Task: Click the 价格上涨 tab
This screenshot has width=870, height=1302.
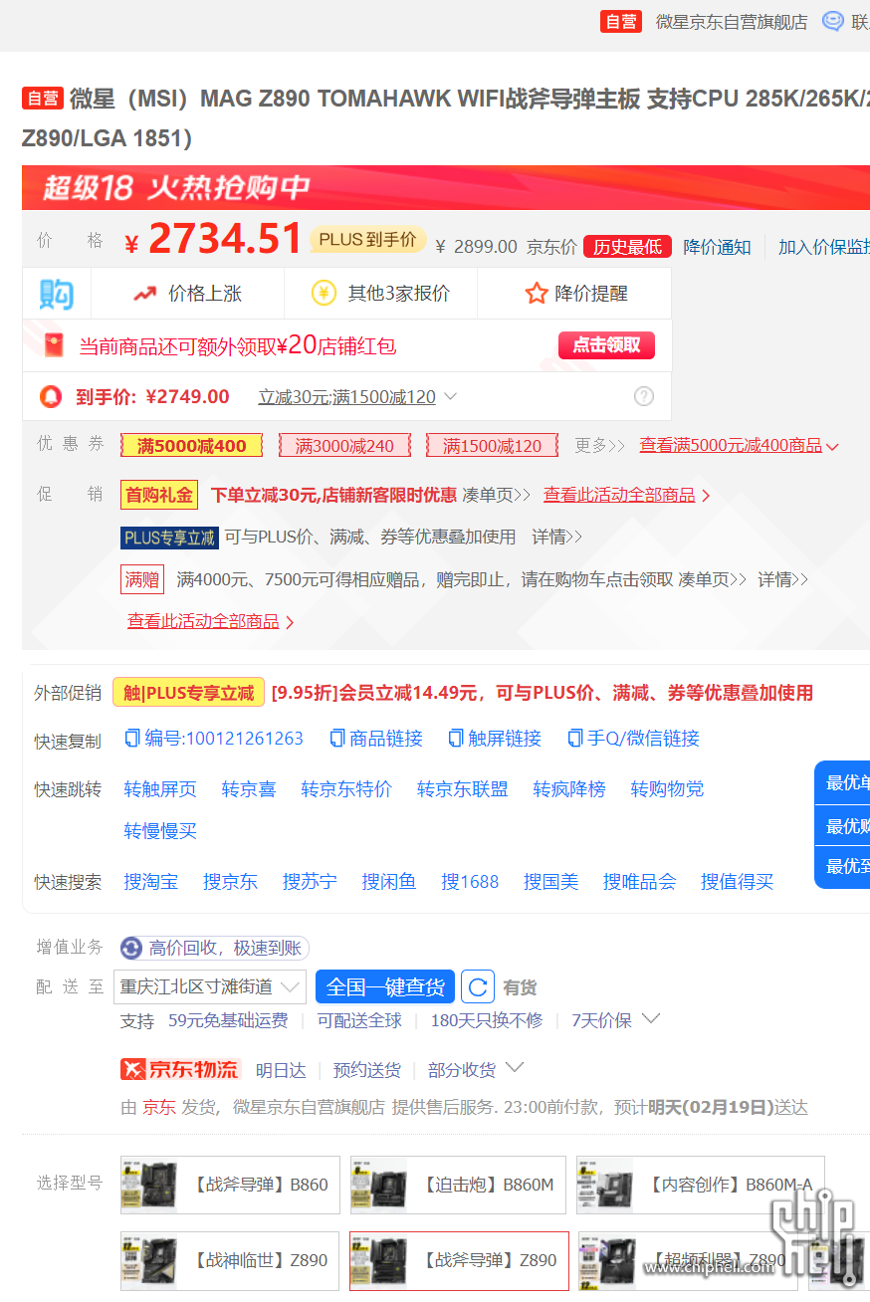Action: pyautogui.click(x=187, y=294)
